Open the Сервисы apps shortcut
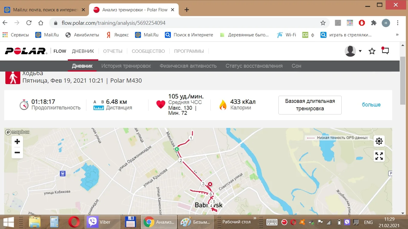The height and width of the screenshot is (229, 408). 16,35
